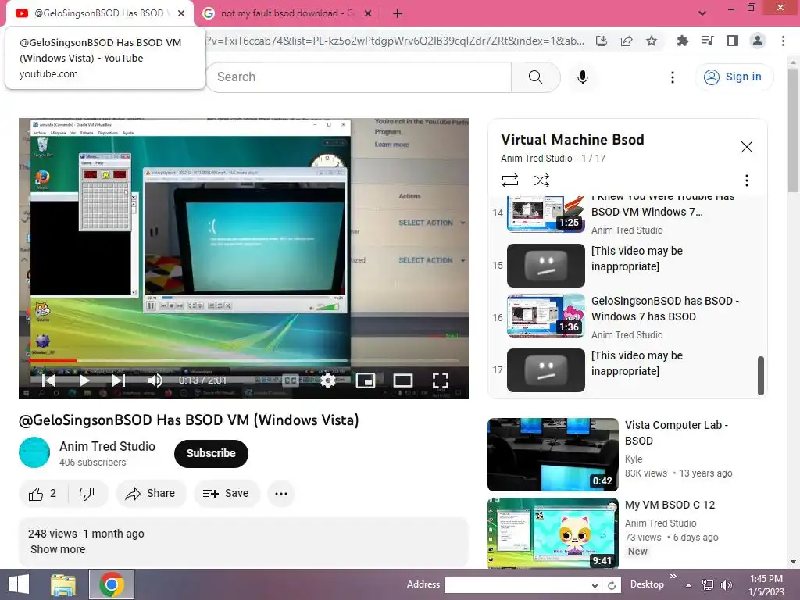Open taskbar Address dropdown arrow
The width and height of the screenshot is (800, 600).
595,585
